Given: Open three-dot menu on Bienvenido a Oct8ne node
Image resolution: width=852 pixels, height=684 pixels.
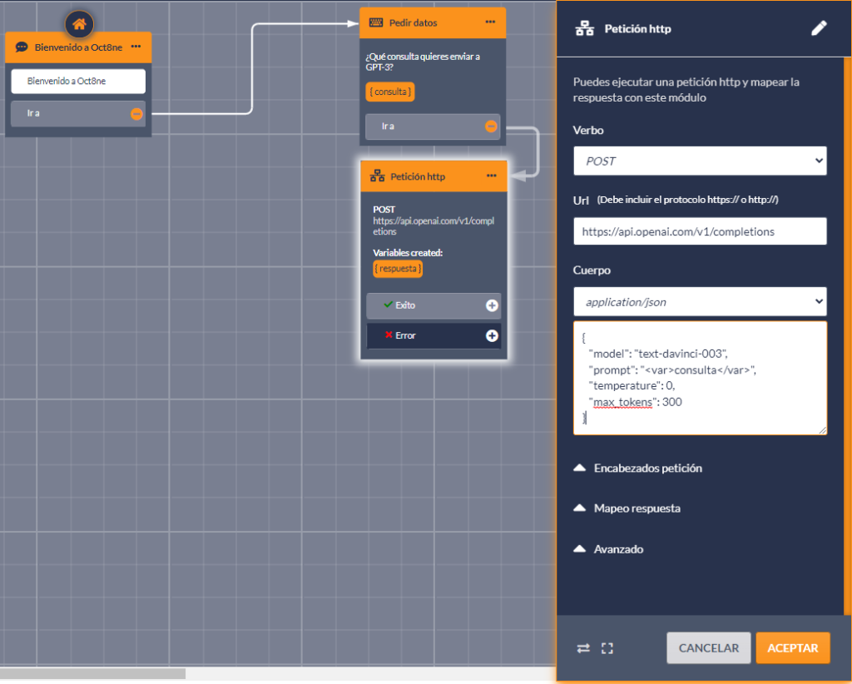Looking at the screenshot, I should pos(136,47).
